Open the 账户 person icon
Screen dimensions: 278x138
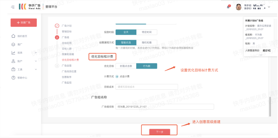(13, 61)
